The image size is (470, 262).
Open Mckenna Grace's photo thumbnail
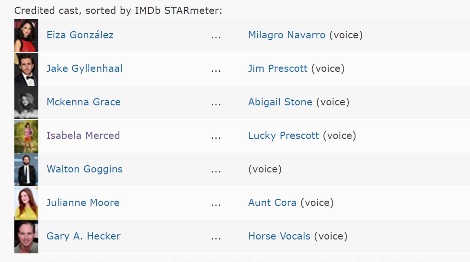coord(26,103)
